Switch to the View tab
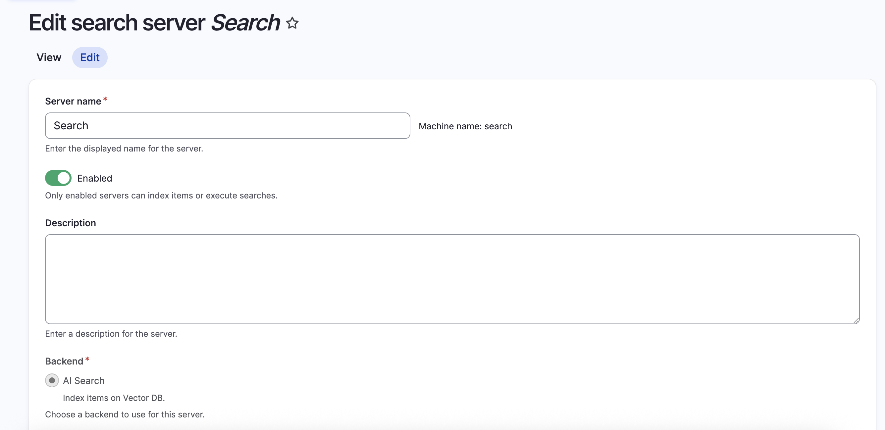 (49, 57)
